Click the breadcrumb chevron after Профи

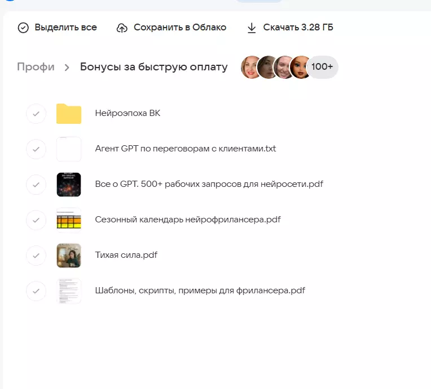coord(67,68)
